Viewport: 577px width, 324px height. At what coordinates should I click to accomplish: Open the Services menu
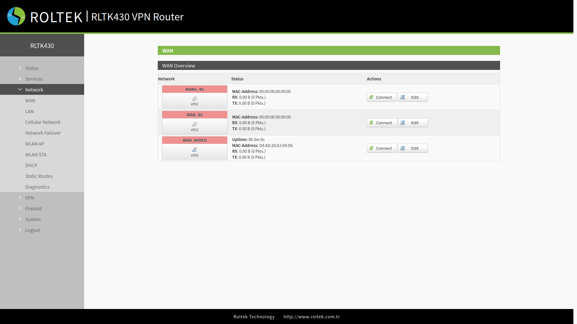pyautogui.click(x=34, y=79)
